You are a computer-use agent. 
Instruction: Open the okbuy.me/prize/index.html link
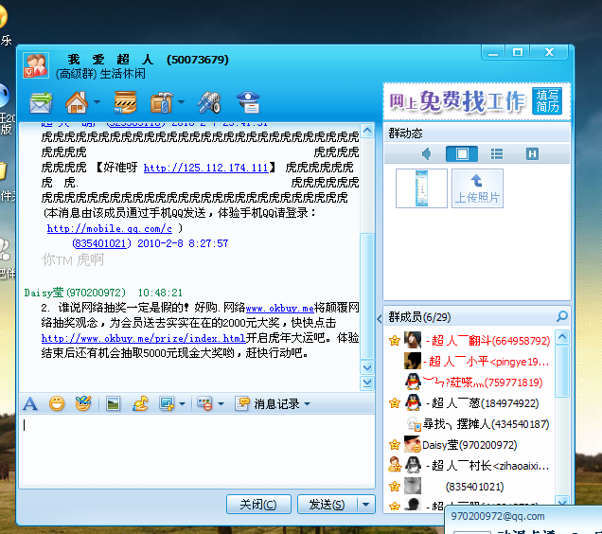[143, 338]
